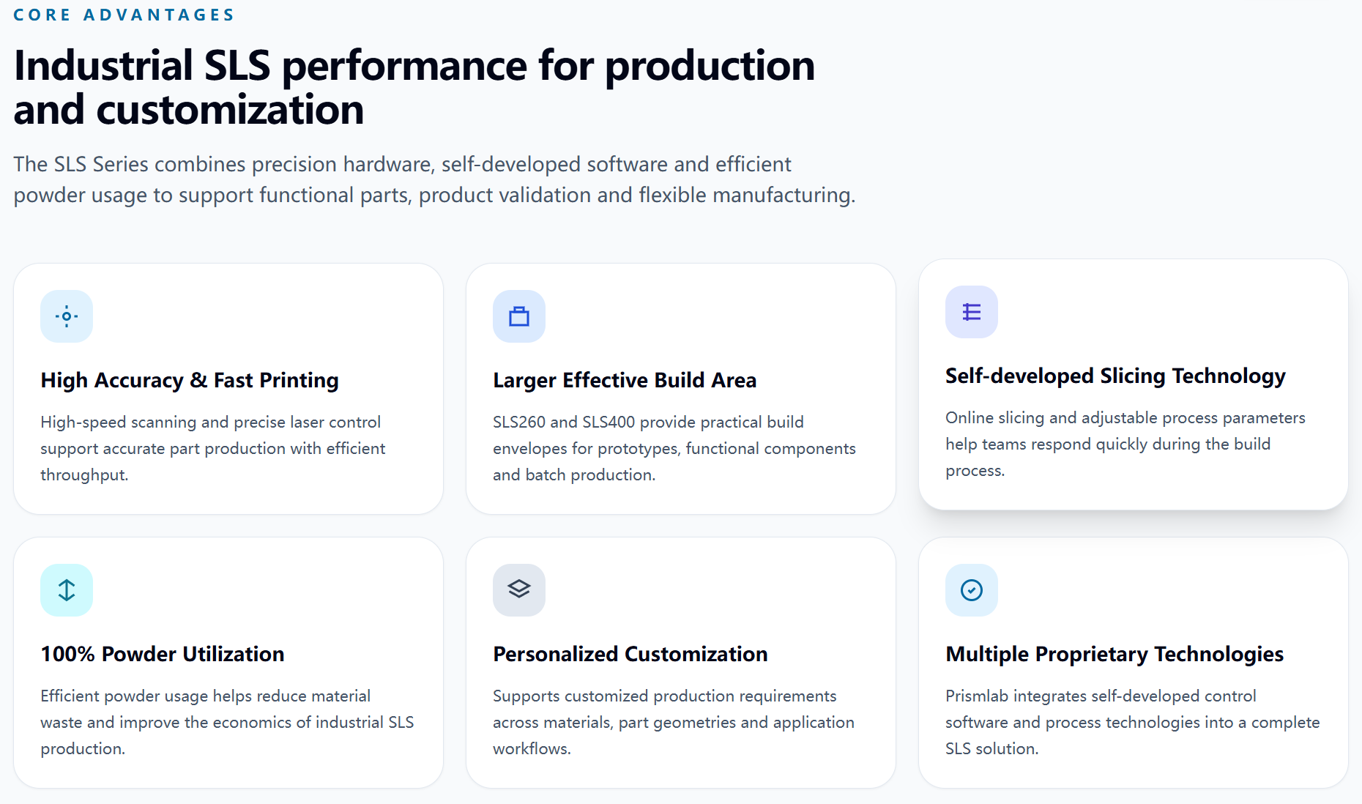Viewport: 1362px width, 804px height.
Task: Click the stacked layers customization icon
Action: coord(519,590)
